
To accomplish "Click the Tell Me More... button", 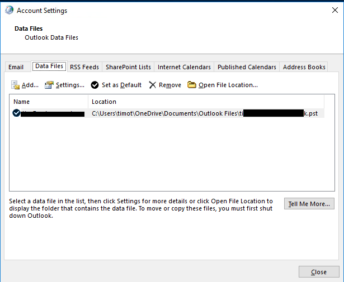I will [x=309, y=204].
